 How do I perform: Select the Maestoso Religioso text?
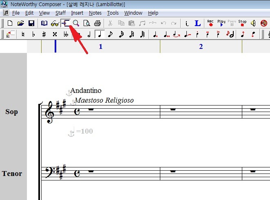[x=104, y=100]
